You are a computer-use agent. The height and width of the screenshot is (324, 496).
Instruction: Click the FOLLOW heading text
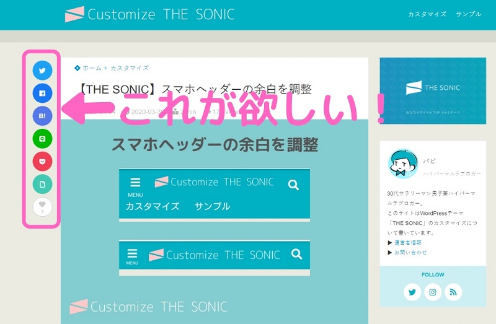[x=433, y=274]
